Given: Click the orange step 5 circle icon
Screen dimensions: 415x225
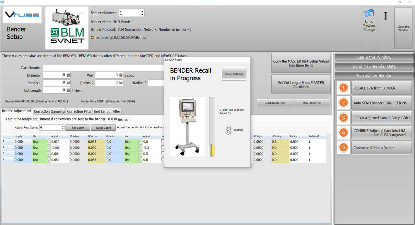Looking at the screenshot, I should [x=344, y=148].
